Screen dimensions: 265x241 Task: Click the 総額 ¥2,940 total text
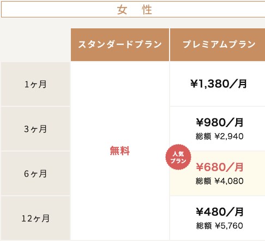(x=220, y=136)
